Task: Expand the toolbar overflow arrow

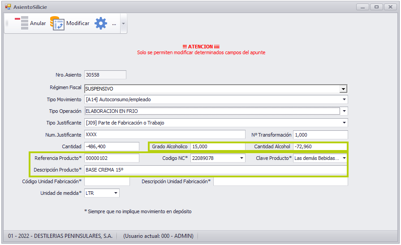Action: [124, 24]
